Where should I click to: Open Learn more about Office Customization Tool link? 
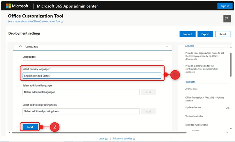coord(36,21)
